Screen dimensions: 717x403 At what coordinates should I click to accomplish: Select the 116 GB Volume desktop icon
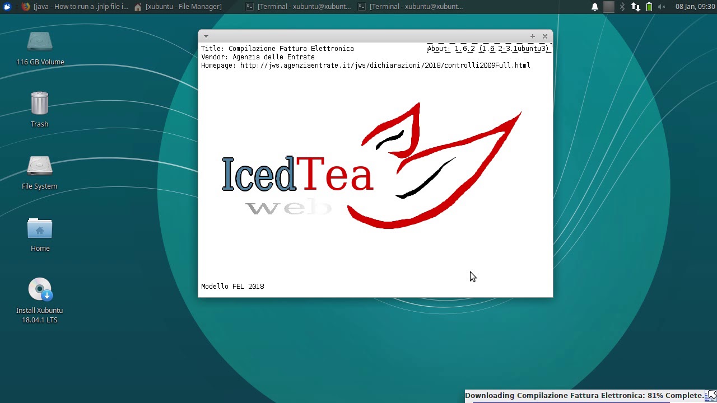pos(40,48)
